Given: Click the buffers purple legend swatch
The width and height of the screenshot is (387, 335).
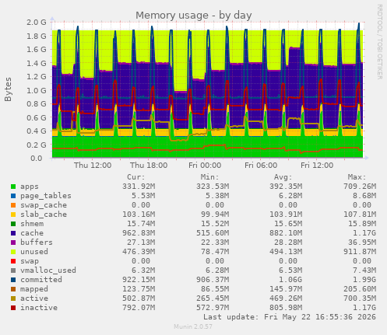Looking at the screenshot, I should click(x=13, y=243).
